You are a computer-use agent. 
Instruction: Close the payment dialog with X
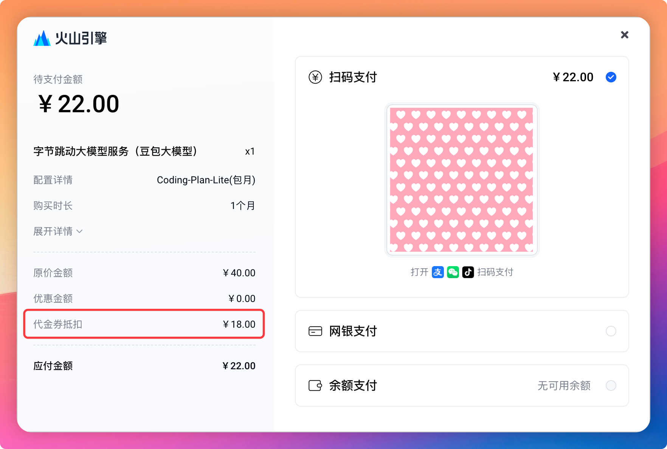point(624,35)
